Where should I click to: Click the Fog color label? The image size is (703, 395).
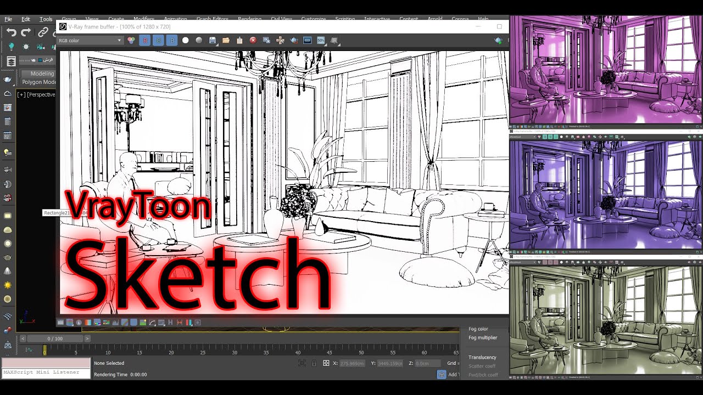(478, 329)
